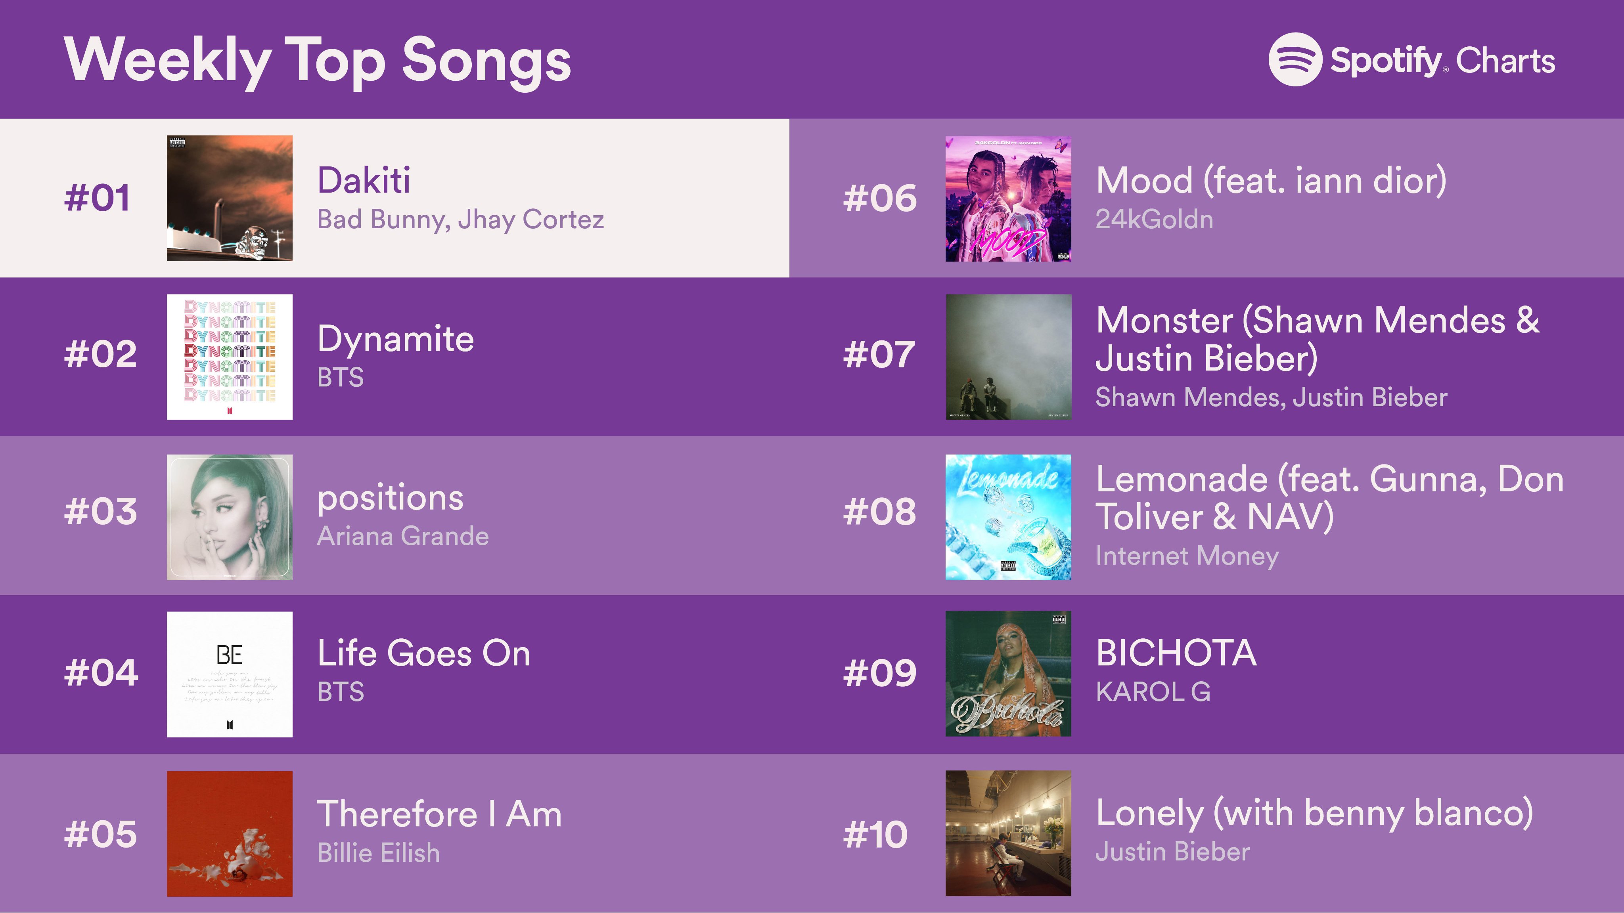Select the Mood album cover

pyautogui.click(x=1007, y=199)
